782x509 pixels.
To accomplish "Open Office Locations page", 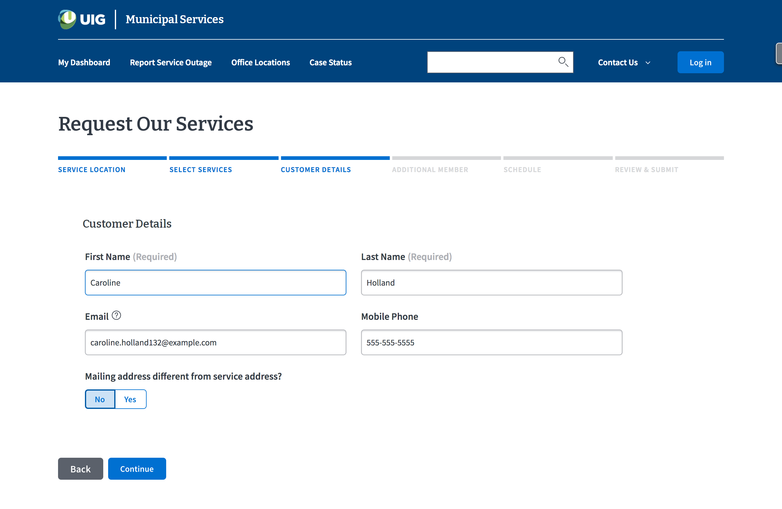I will 260,62.
